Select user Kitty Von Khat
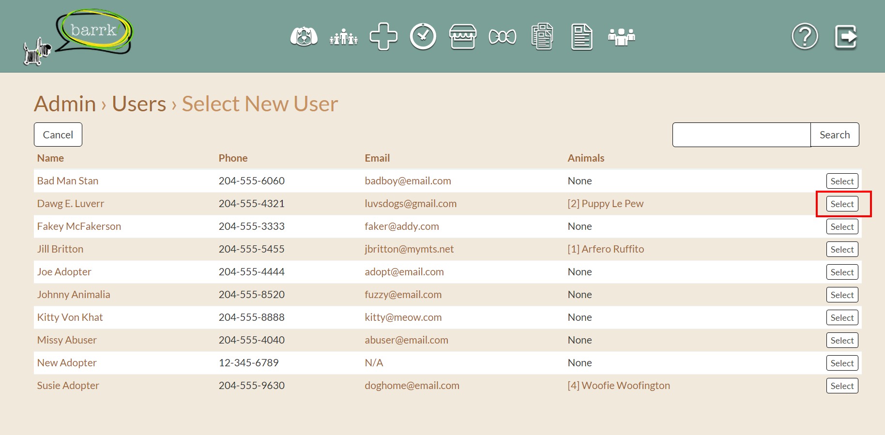The height and width of the screenshot is (435, 885). click(x=842, y=317)
